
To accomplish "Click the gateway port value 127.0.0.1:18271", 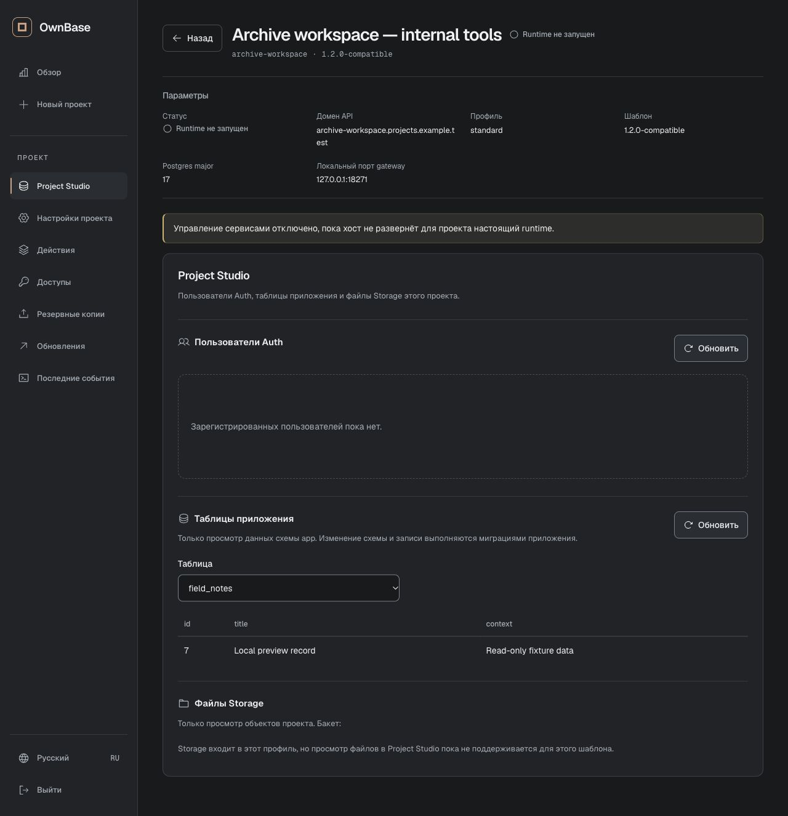I will (342, 180).
